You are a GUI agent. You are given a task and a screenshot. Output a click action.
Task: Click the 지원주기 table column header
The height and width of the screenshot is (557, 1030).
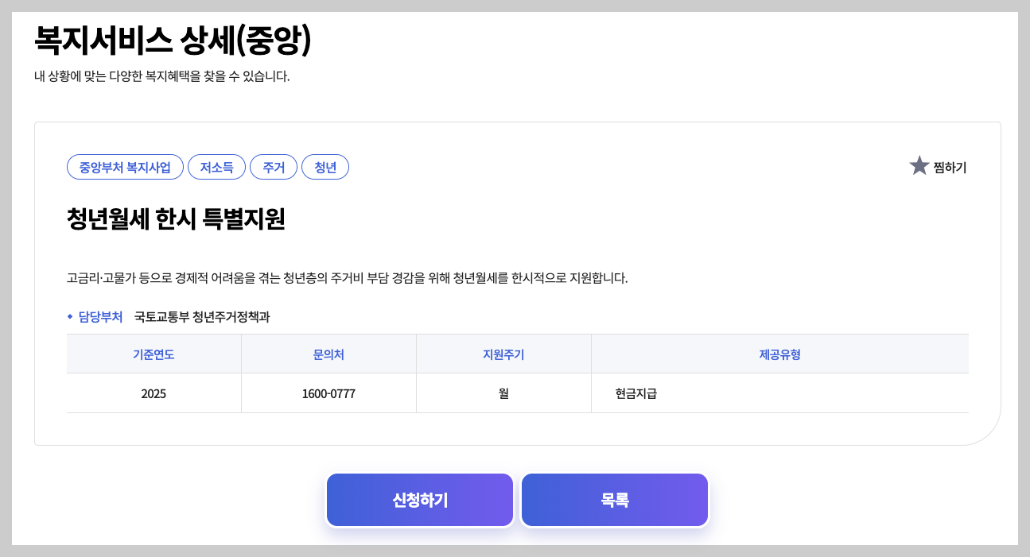click(503, 353)
